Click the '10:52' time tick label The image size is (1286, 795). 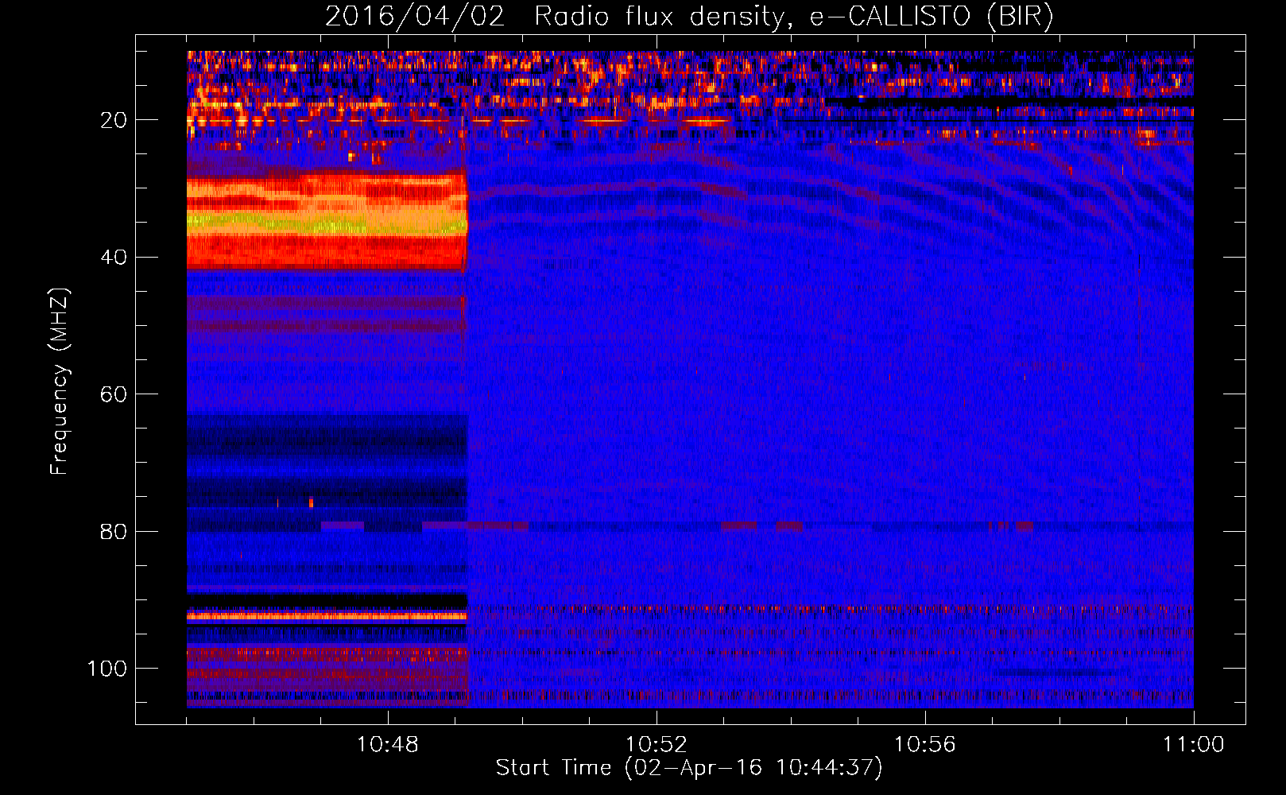click(656, 745)
